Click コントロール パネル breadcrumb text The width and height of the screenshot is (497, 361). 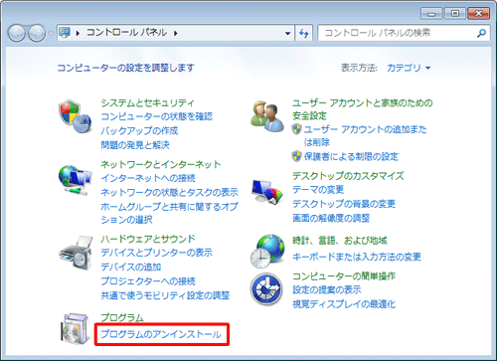click(x=126, y=33)
